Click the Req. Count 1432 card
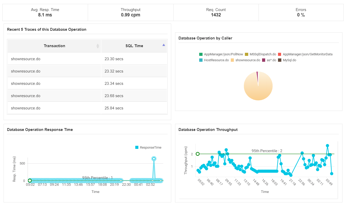 coord(216,12)
